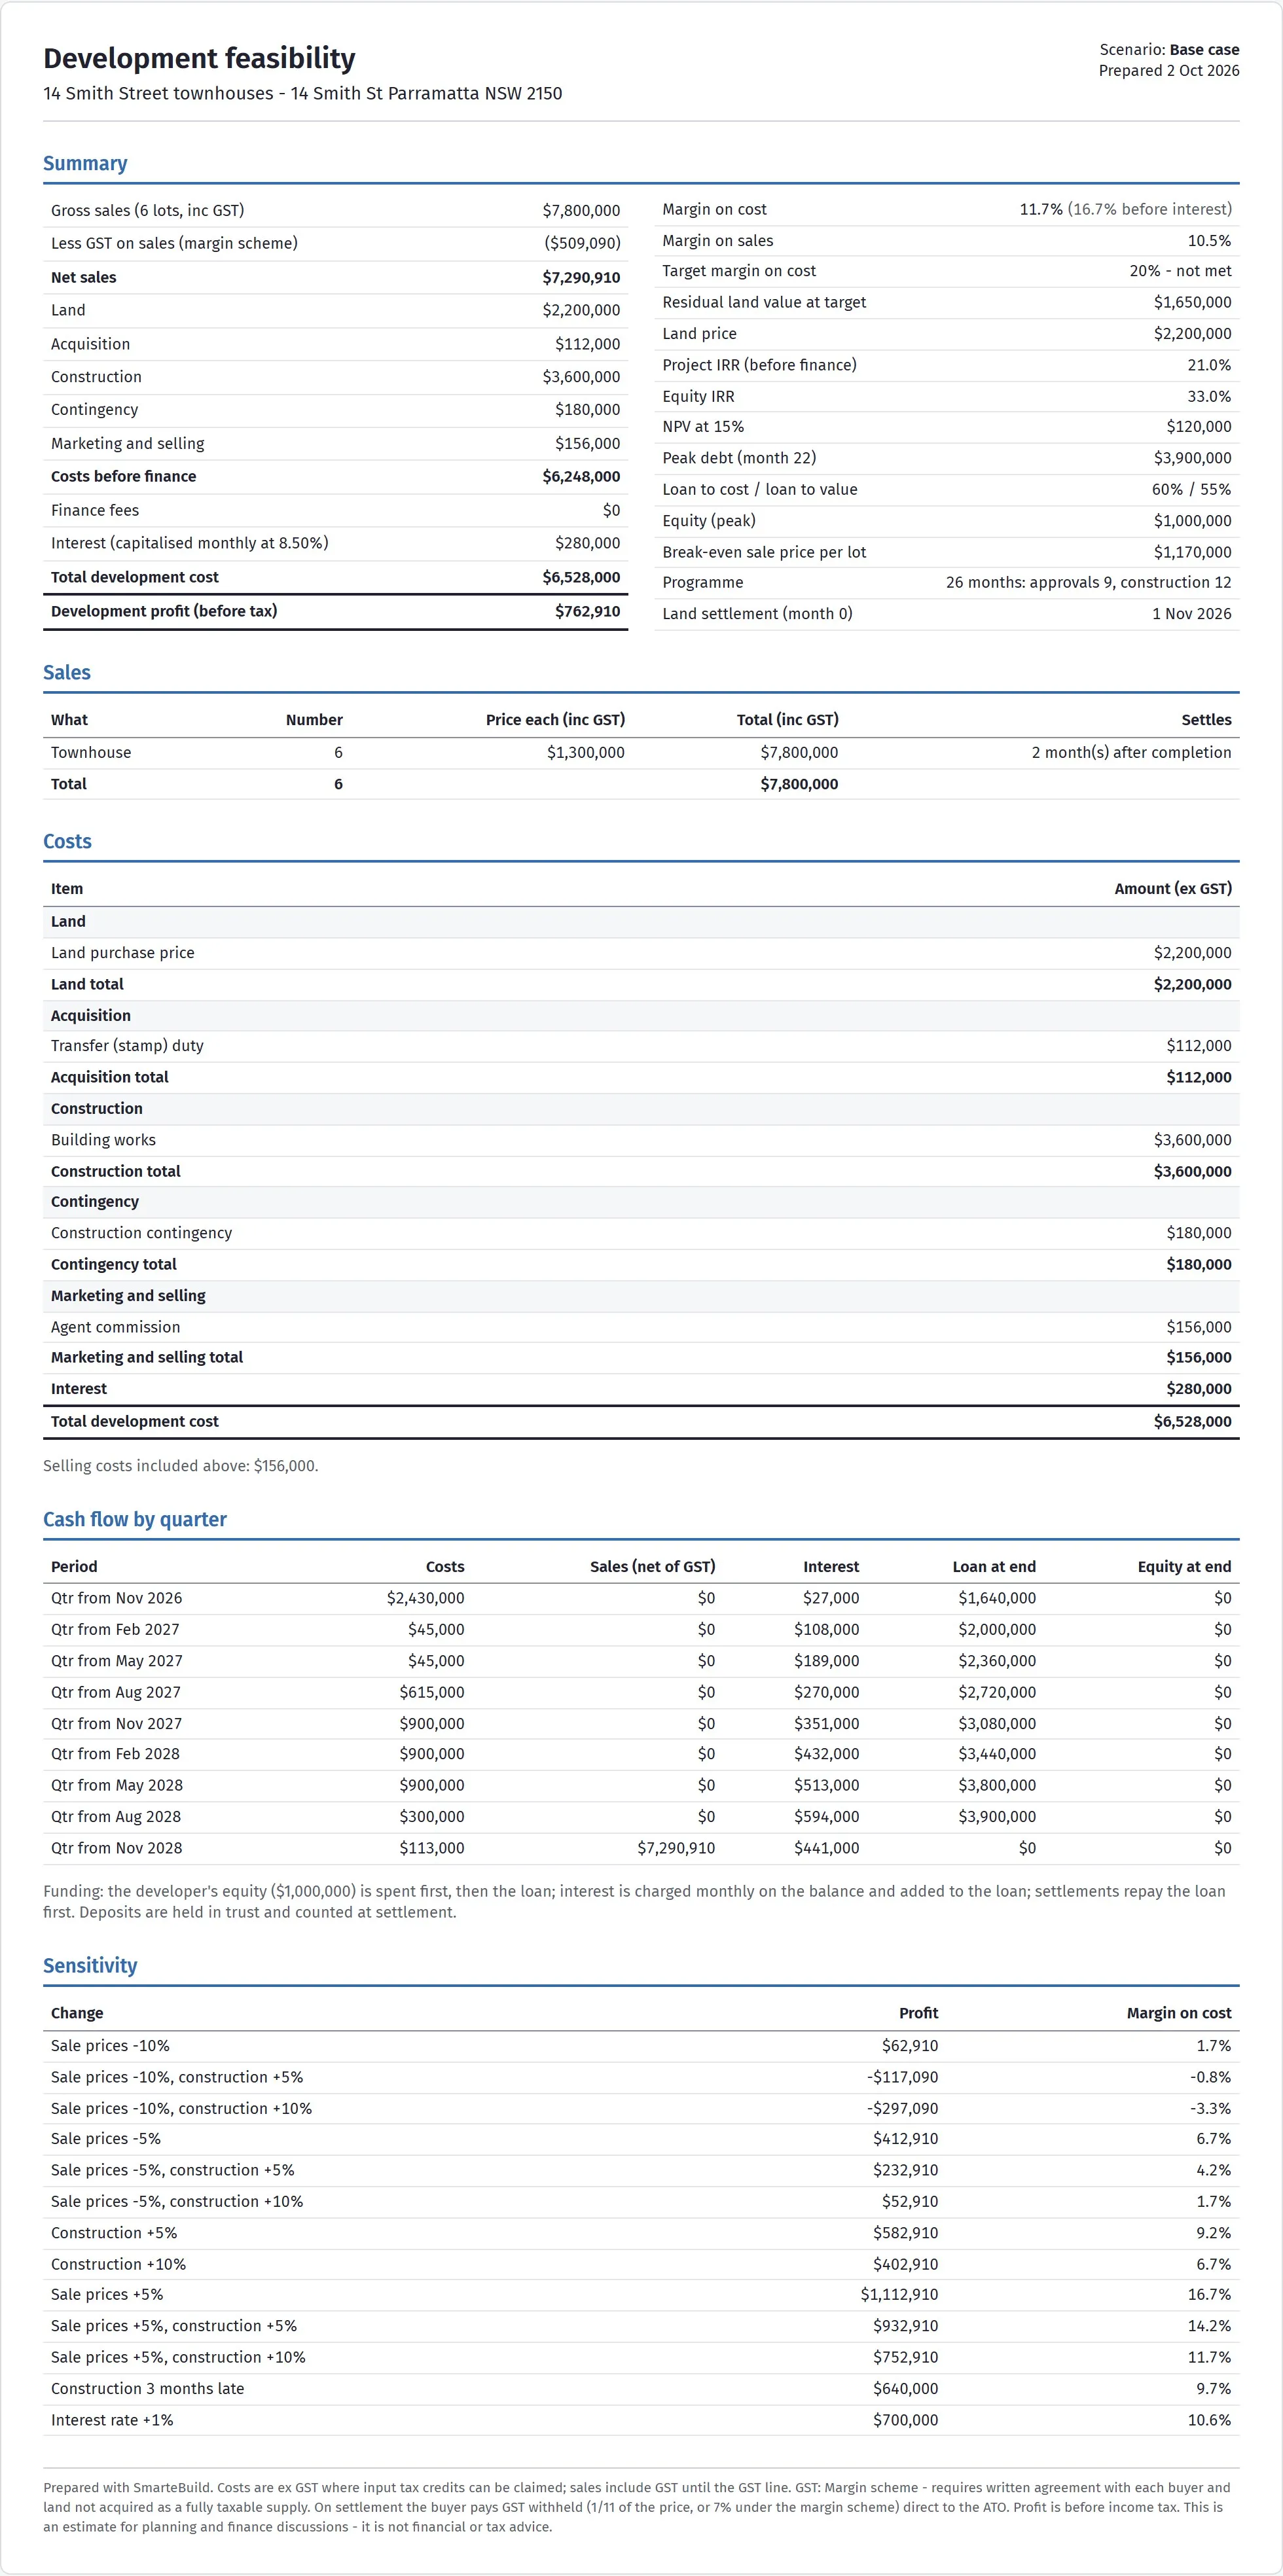Click the Net sales value $7,290,910
Screen dimensions: 1283x2576
[x=581, y=277]
